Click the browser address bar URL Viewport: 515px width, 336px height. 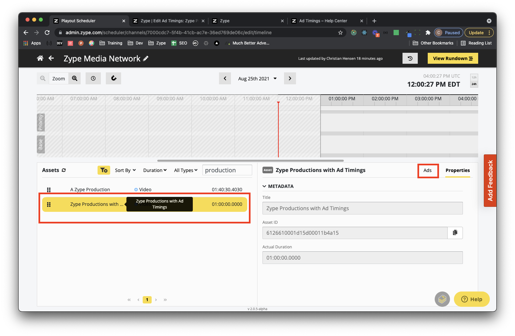(x=169, y=33)
